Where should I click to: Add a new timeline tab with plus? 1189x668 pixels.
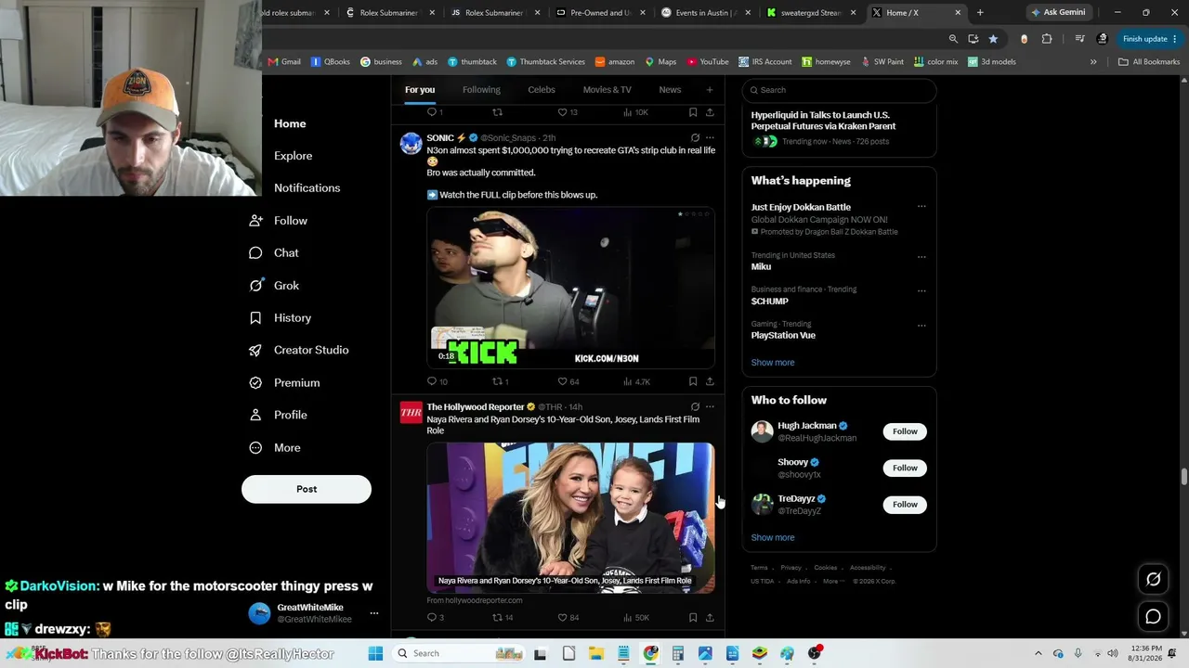point(709,90)
